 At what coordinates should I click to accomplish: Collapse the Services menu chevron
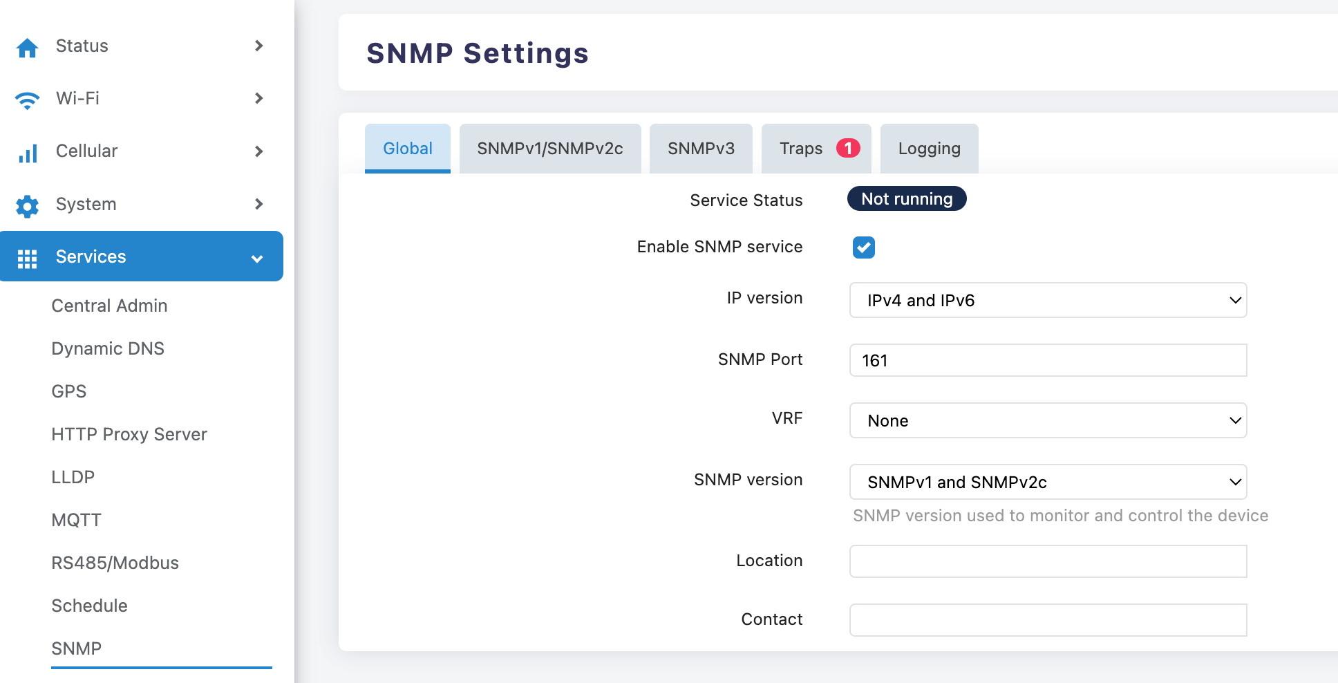pyautogui.click(x=257, y=259)
